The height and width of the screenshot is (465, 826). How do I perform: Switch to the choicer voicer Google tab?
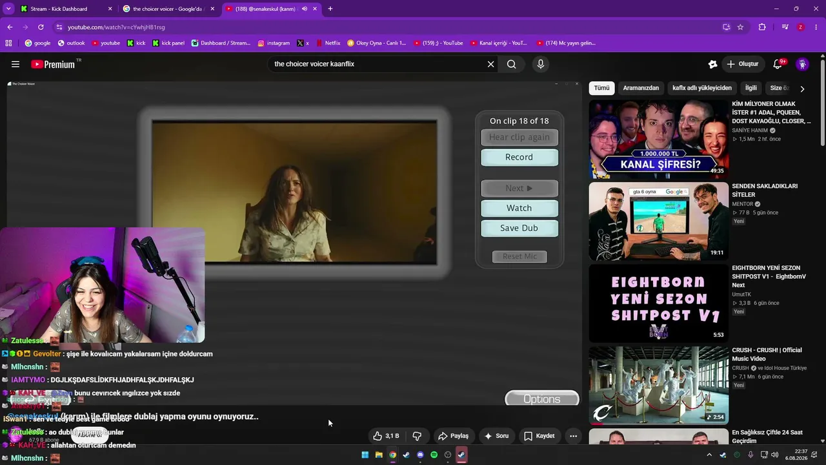click(x=168, y=9)
